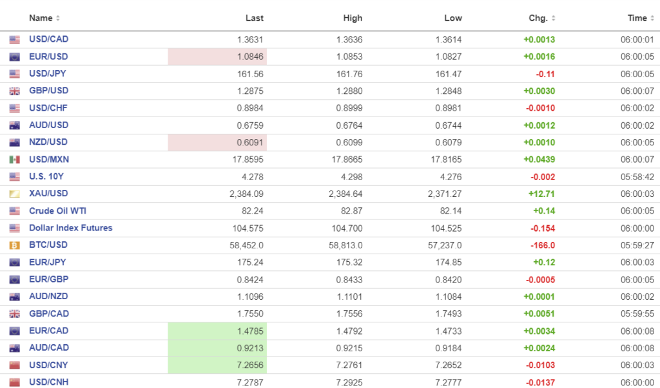Click the highlighted EUR/USD last price cell
Viewport: 660px width, 388px height.
coord(217,57)
